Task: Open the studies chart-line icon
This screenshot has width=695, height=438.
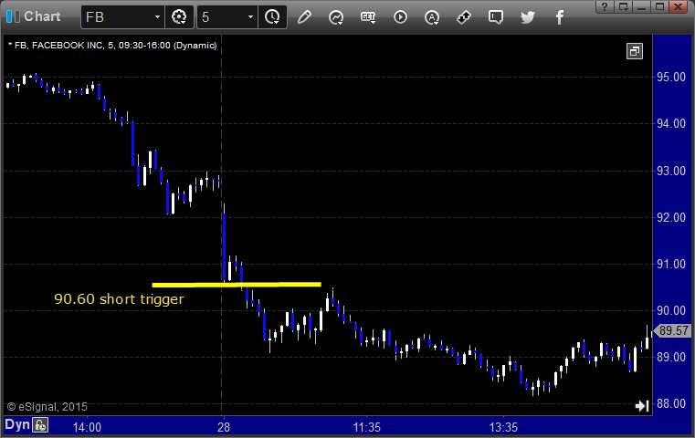Action: (336, 17)
